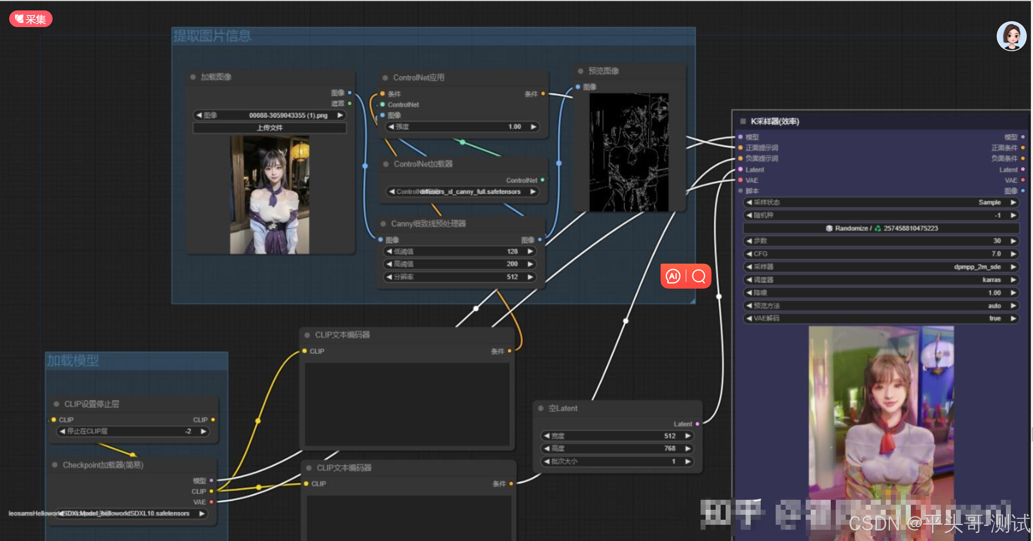Click the AI assistant icon in red widget
Image resolution: width=1033 pixels, height=541 pixels.
673,276
